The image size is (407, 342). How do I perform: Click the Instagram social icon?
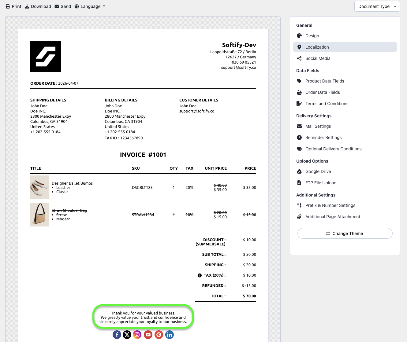(x=137, y=335)
